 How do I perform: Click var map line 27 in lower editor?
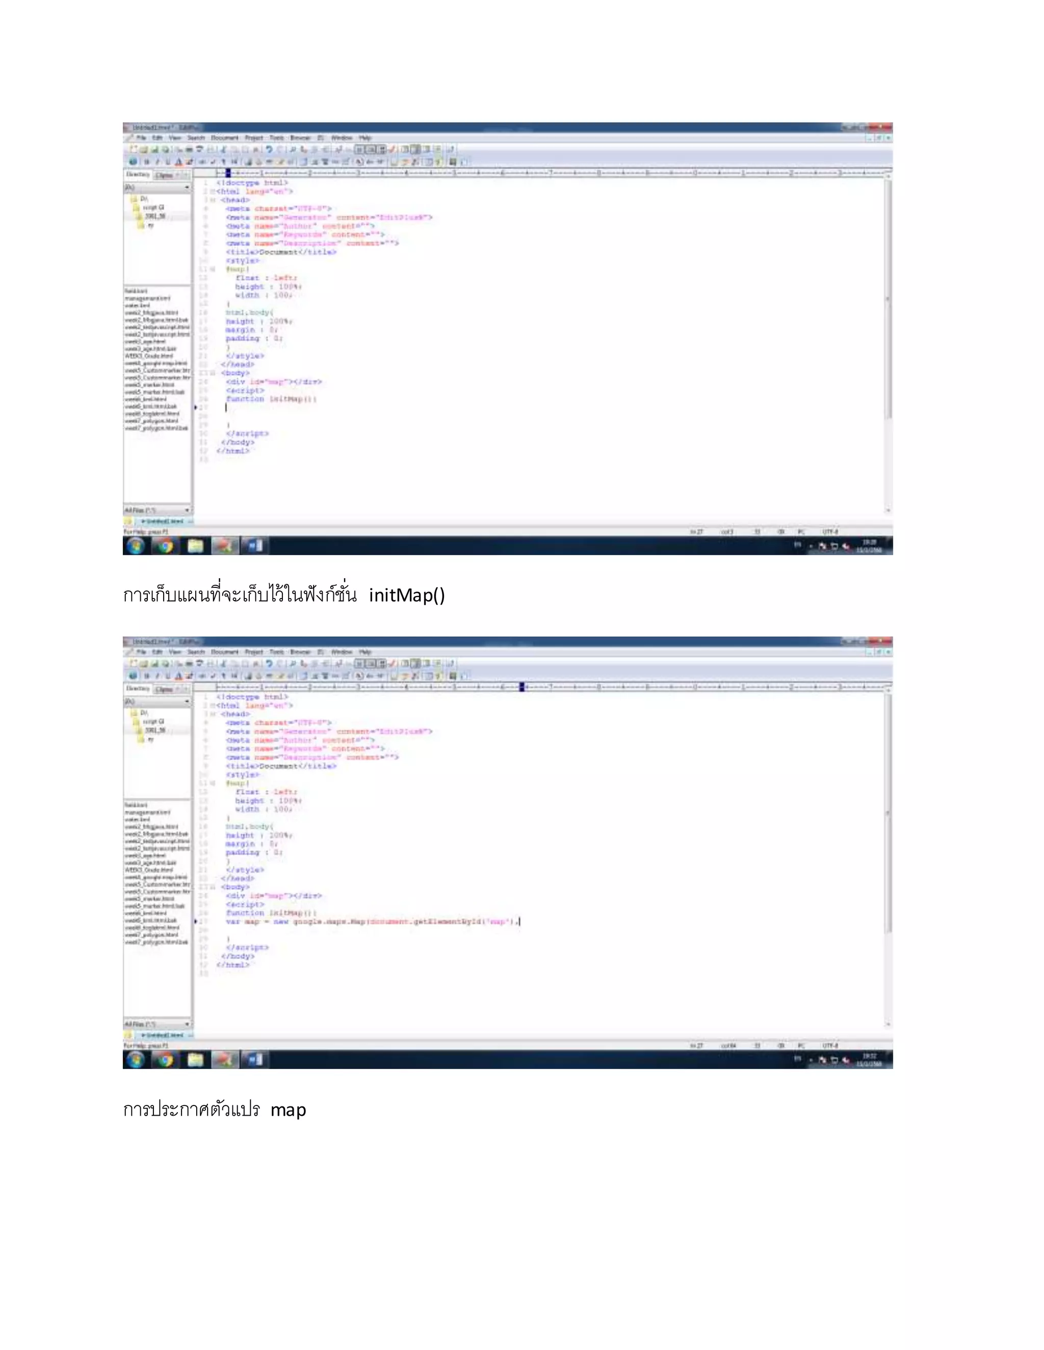pos(372,922)
